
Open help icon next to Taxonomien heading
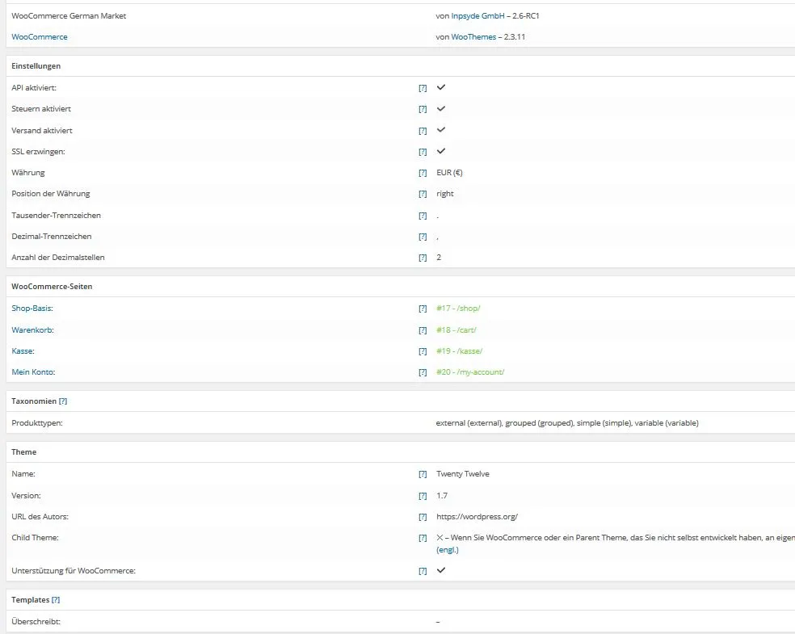point(63,401)
